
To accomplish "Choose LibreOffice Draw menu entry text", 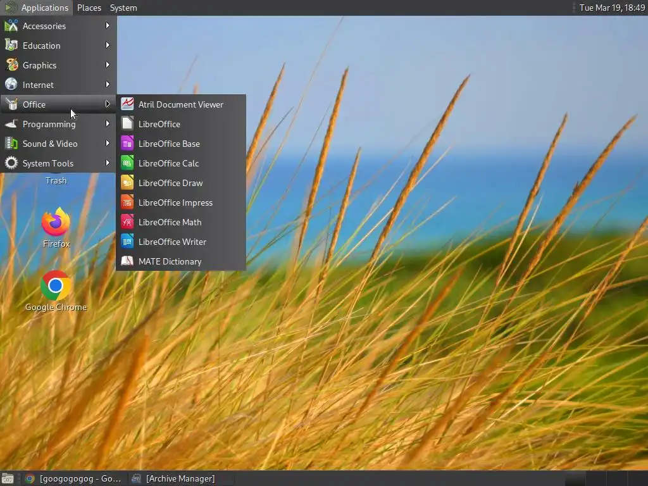I will click(x=170, y=183).
